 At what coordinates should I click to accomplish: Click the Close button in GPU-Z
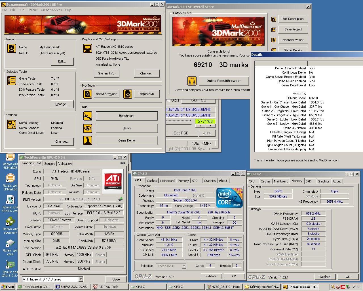pos(116,279)
